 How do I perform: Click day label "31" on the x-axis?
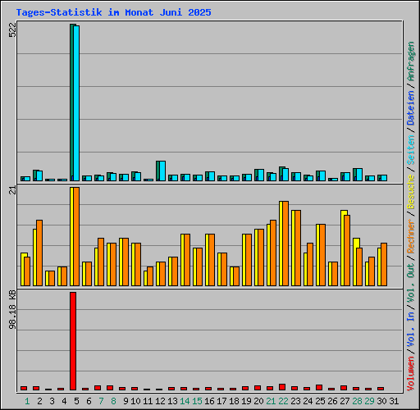[x=394, y=401]
